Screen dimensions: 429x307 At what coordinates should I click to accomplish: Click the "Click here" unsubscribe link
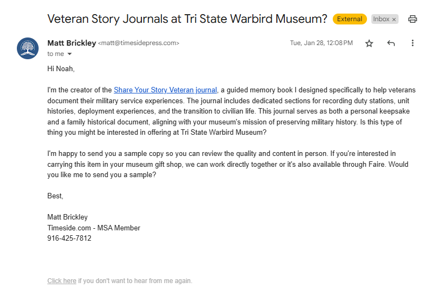(61, 281)
